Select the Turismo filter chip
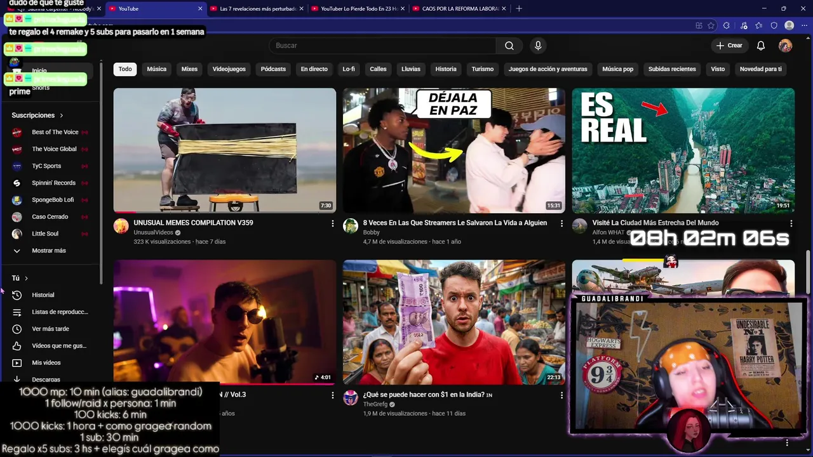The height and width of the screenshot is (457, 813). click(483, 69)
